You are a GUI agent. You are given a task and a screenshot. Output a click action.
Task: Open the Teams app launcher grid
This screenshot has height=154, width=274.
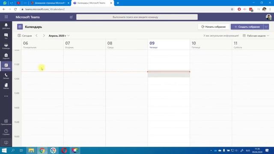click(x=6, y=17)
